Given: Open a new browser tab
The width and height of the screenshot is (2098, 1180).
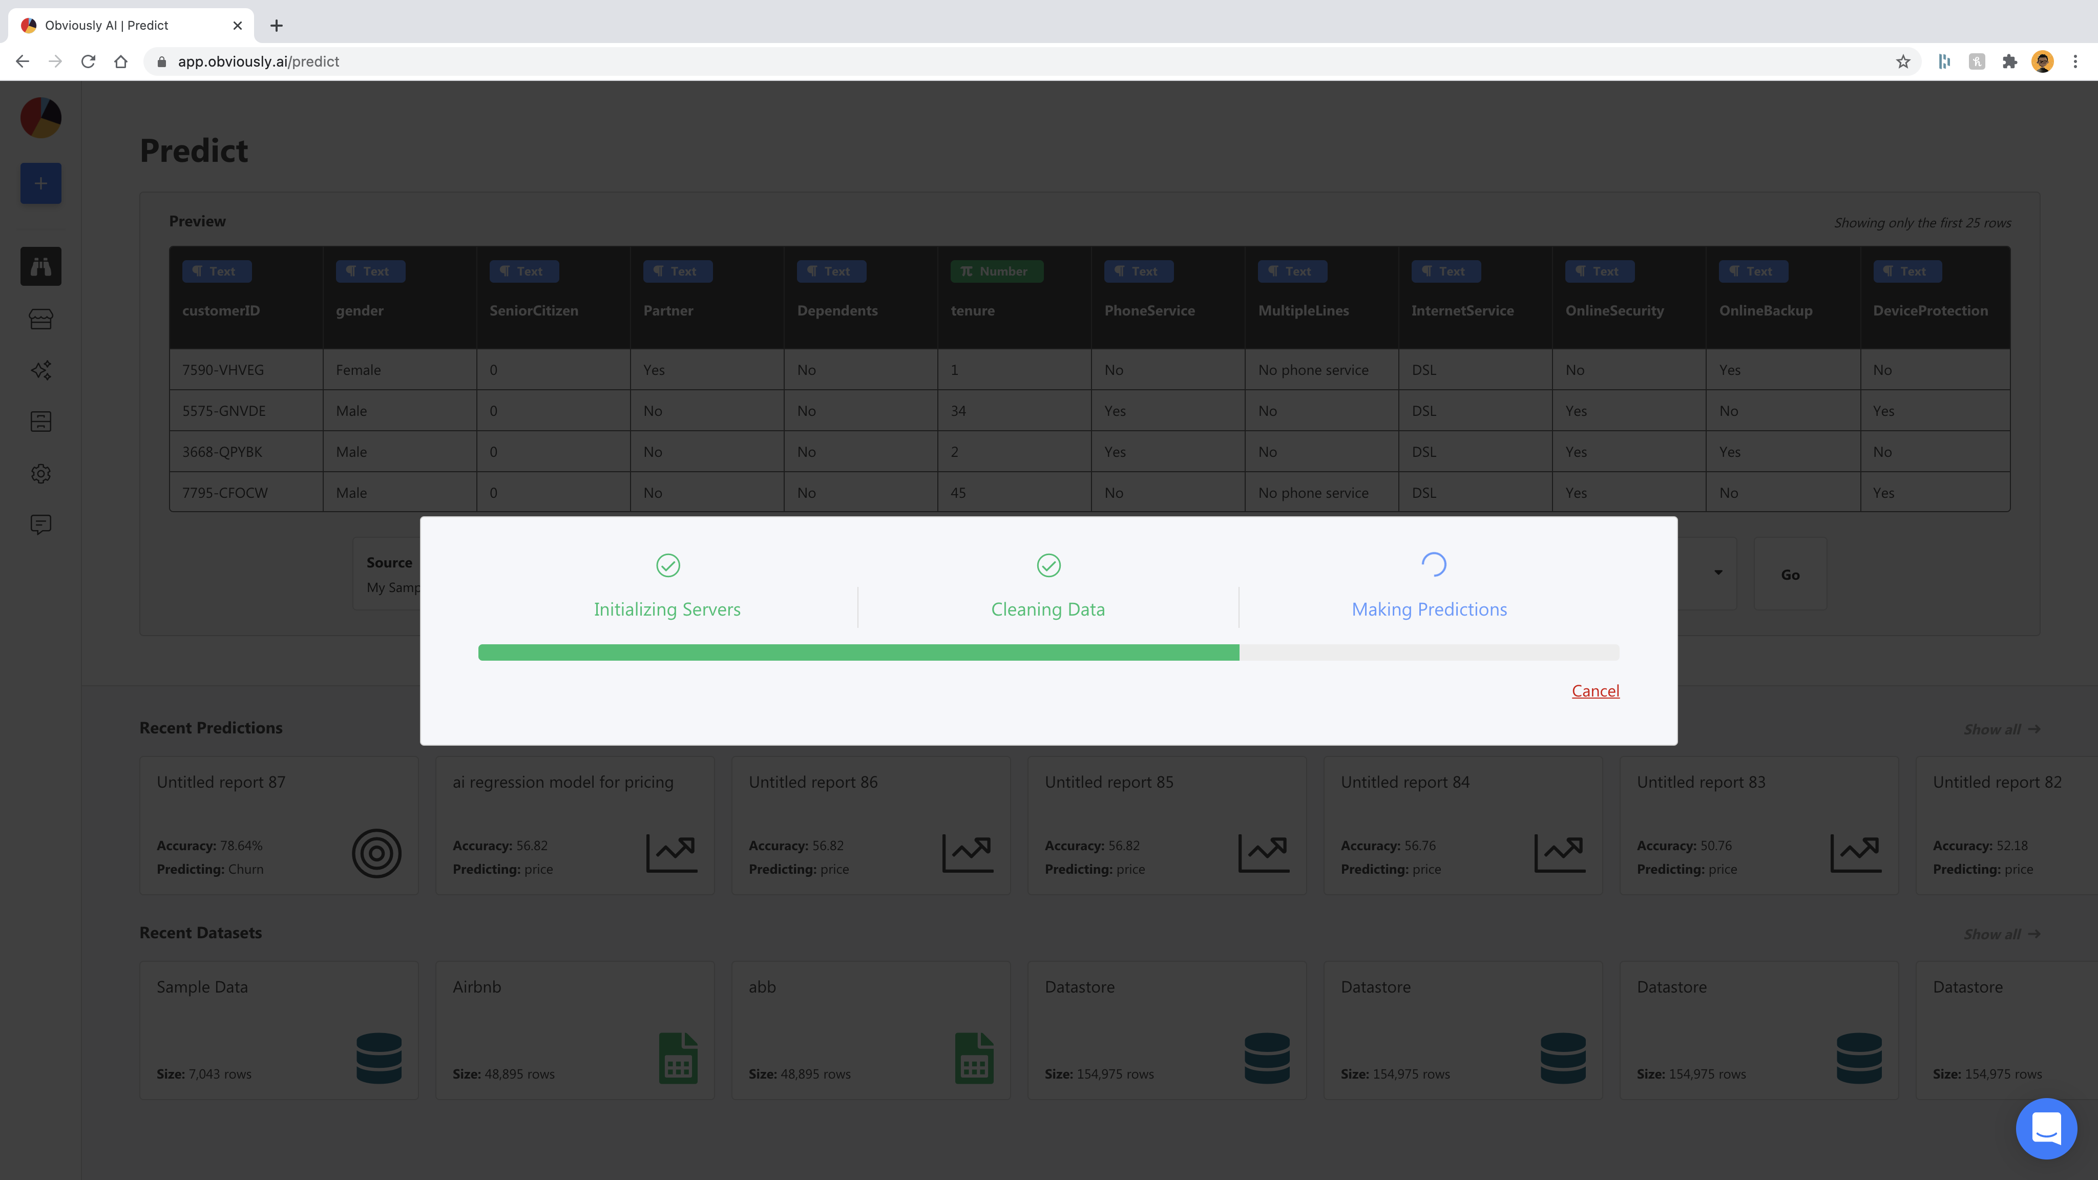Looking at the screenshot, I should click(x=277, y=25).
